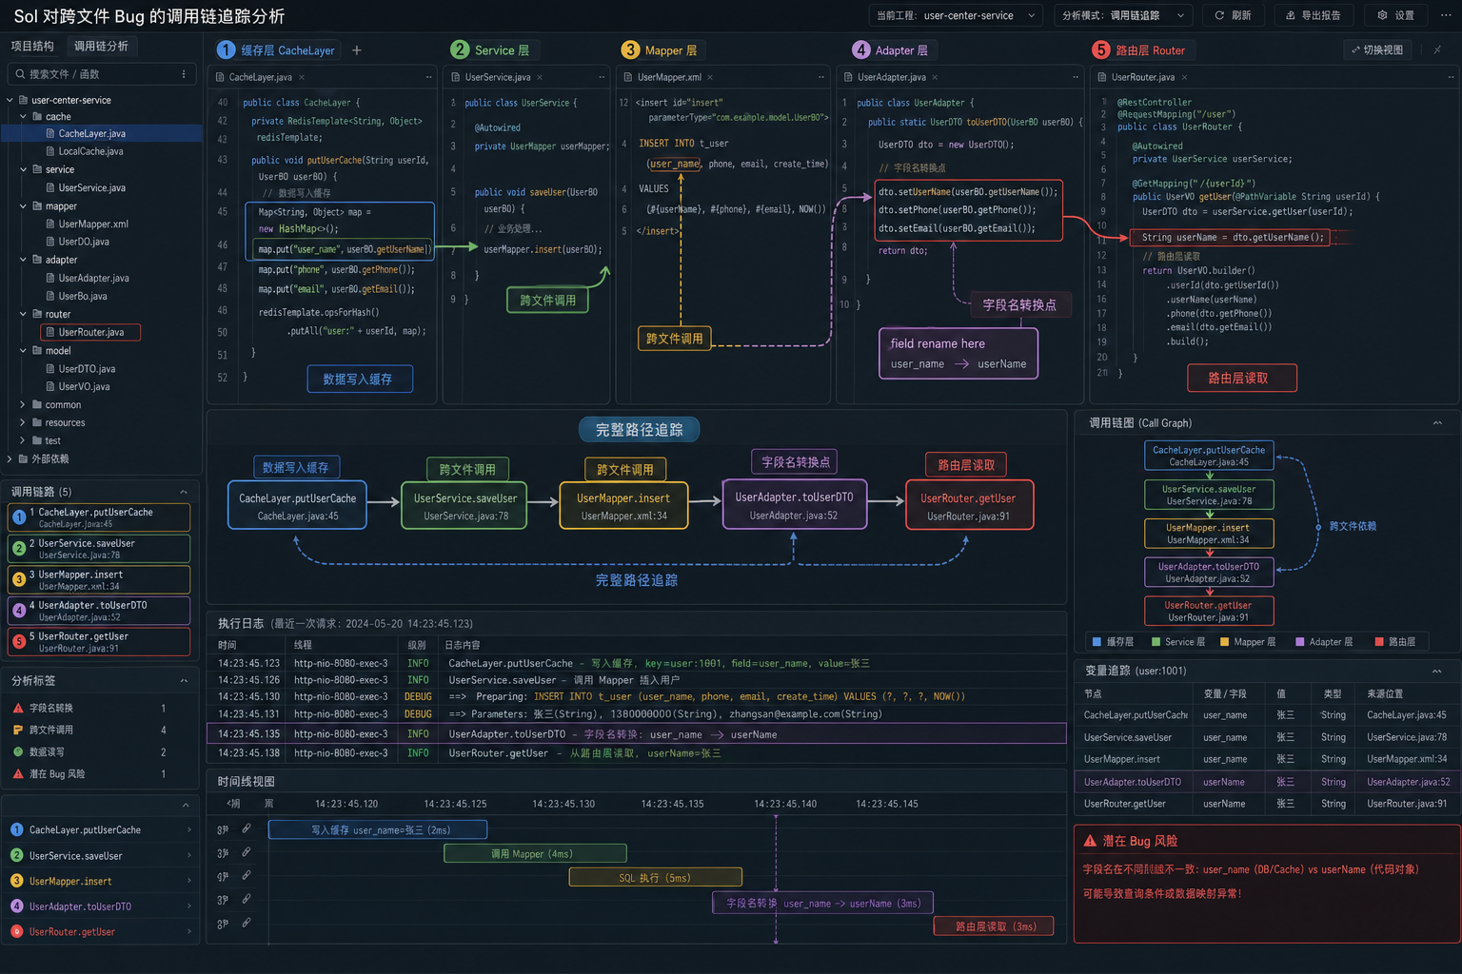Add a new layer tab with plus icon
This screenshot has width=1462, height=974.
tap(357, 50)
